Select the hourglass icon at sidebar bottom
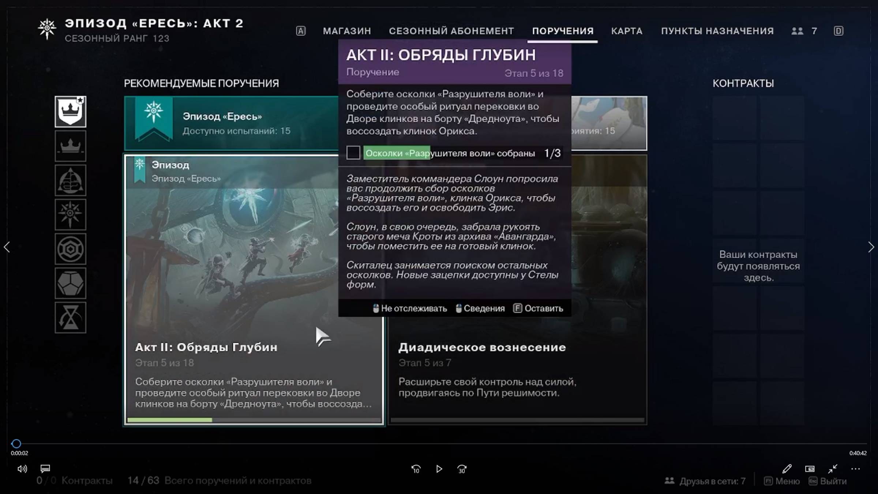 (x=70, y=317)
